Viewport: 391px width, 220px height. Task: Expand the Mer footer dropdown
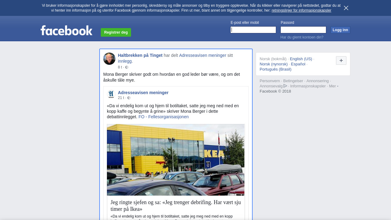tap(334, 86)
